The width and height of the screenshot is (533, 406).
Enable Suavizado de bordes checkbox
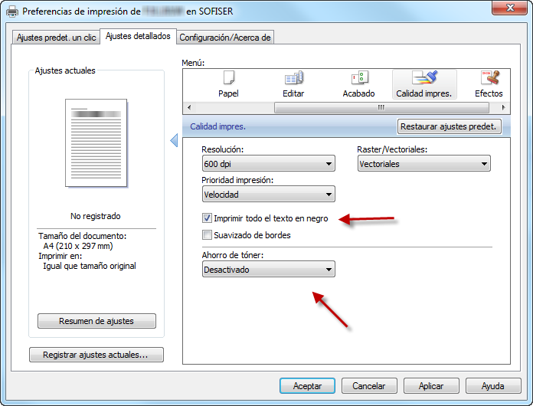point(208,235)
